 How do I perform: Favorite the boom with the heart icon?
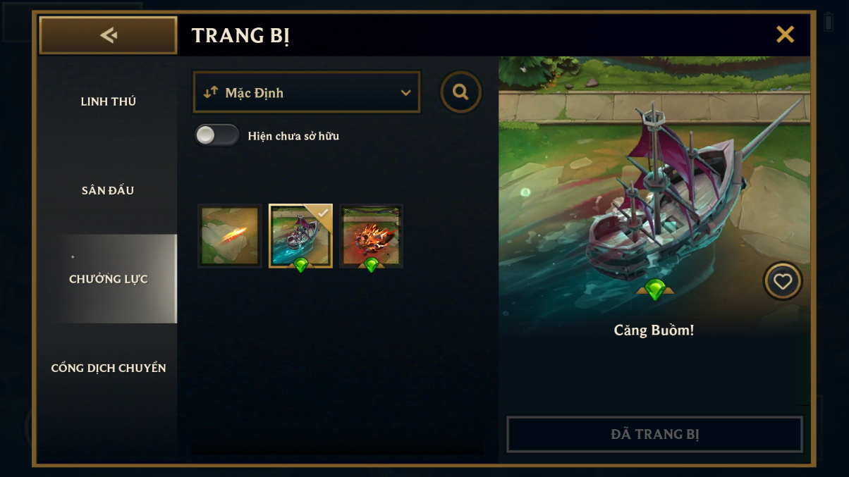coord(783,281)
